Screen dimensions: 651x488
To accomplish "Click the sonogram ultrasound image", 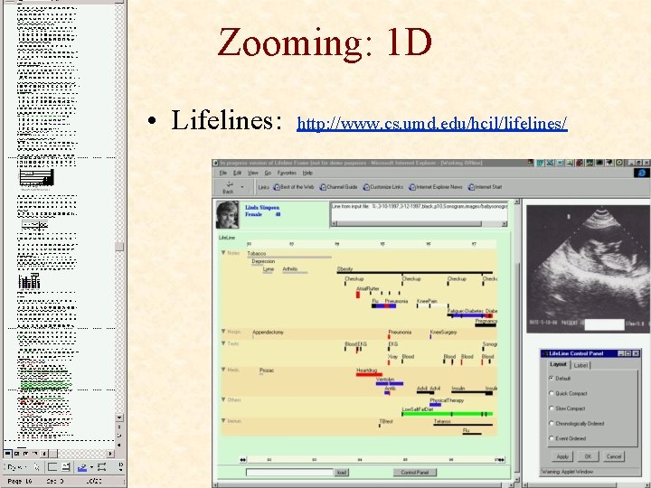I will [589, 269].
